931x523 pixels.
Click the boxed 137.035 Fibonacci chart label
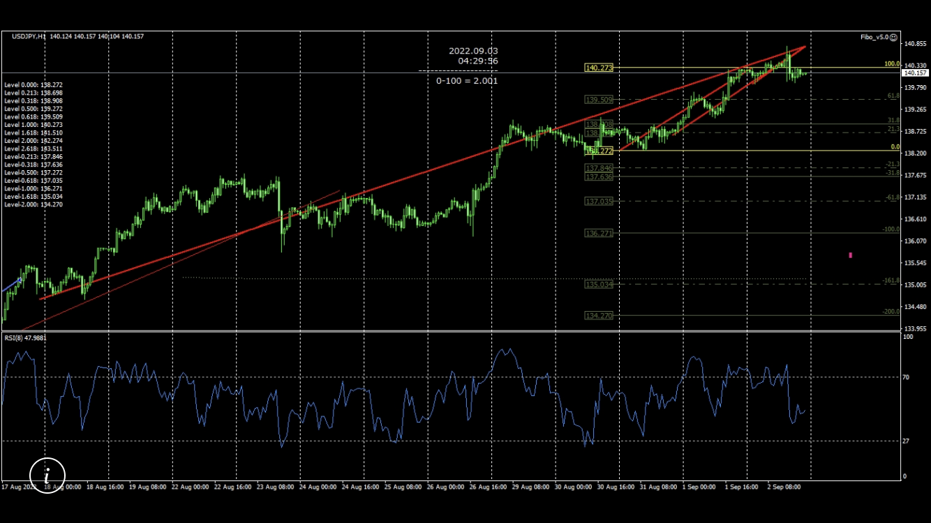599,201
